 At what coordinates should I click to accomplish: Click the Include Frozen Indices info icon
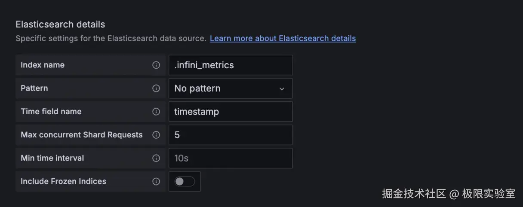tap(156, 181)
